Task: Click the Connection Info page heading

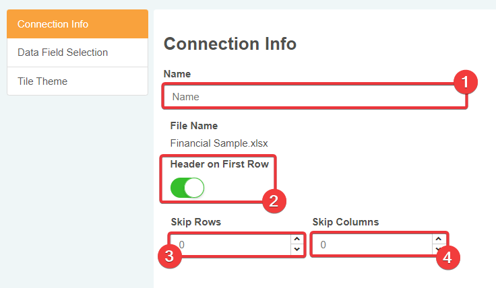Action: pyautogui.click(x=230, y=44)
